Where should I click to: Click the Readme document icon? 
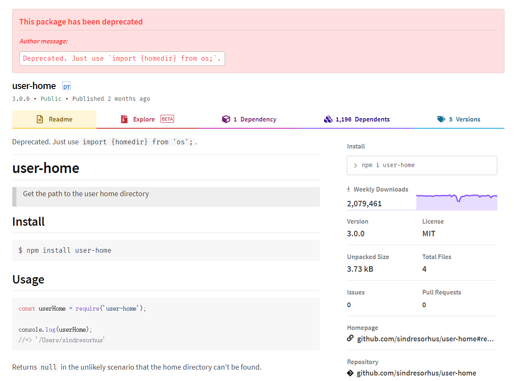coord(40,119)
